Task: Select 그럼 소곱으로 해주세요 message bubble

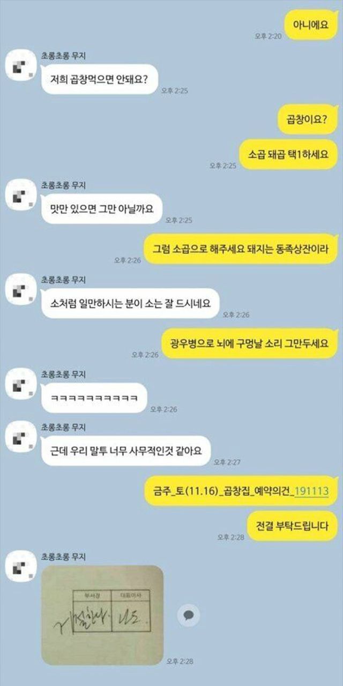Action: click(x=242, y=249)
